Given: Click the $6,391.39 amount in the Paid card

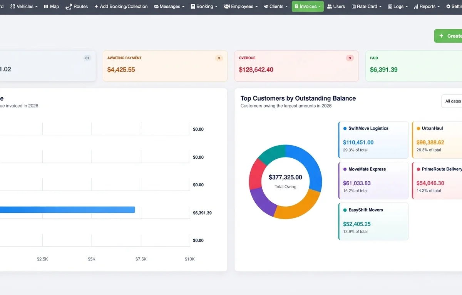Looking at the screenshot, I should click(384, 70).
